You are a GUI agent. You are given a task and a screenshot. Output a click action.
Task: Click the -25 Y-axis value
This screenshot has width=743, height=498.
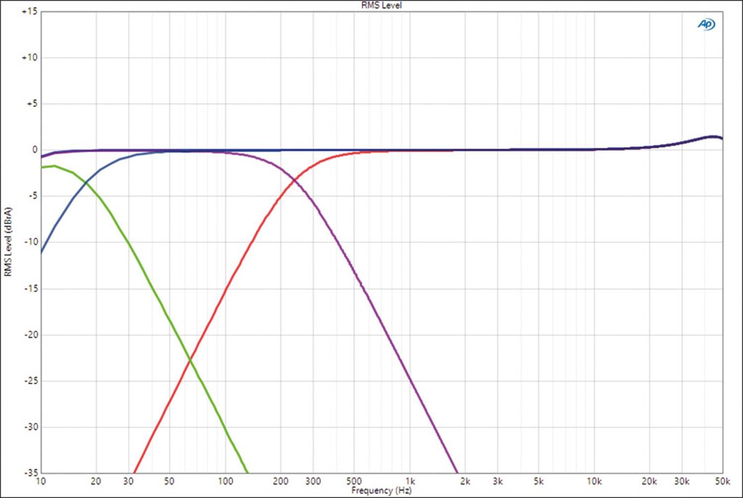point(31,381)
